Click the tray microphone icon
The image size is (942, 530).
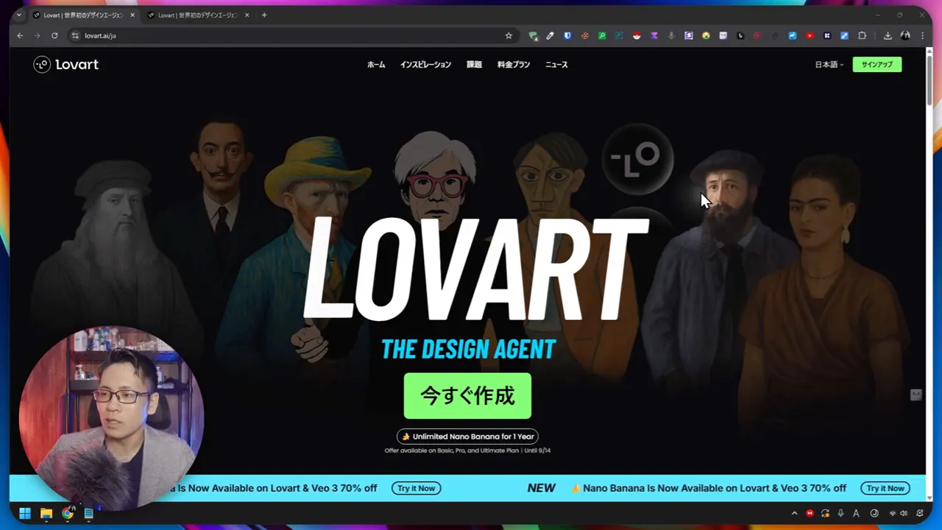[840, 513]
